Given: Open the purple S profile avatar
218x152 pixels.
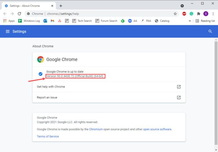Looking at the screenshot, I should point(206,14).
